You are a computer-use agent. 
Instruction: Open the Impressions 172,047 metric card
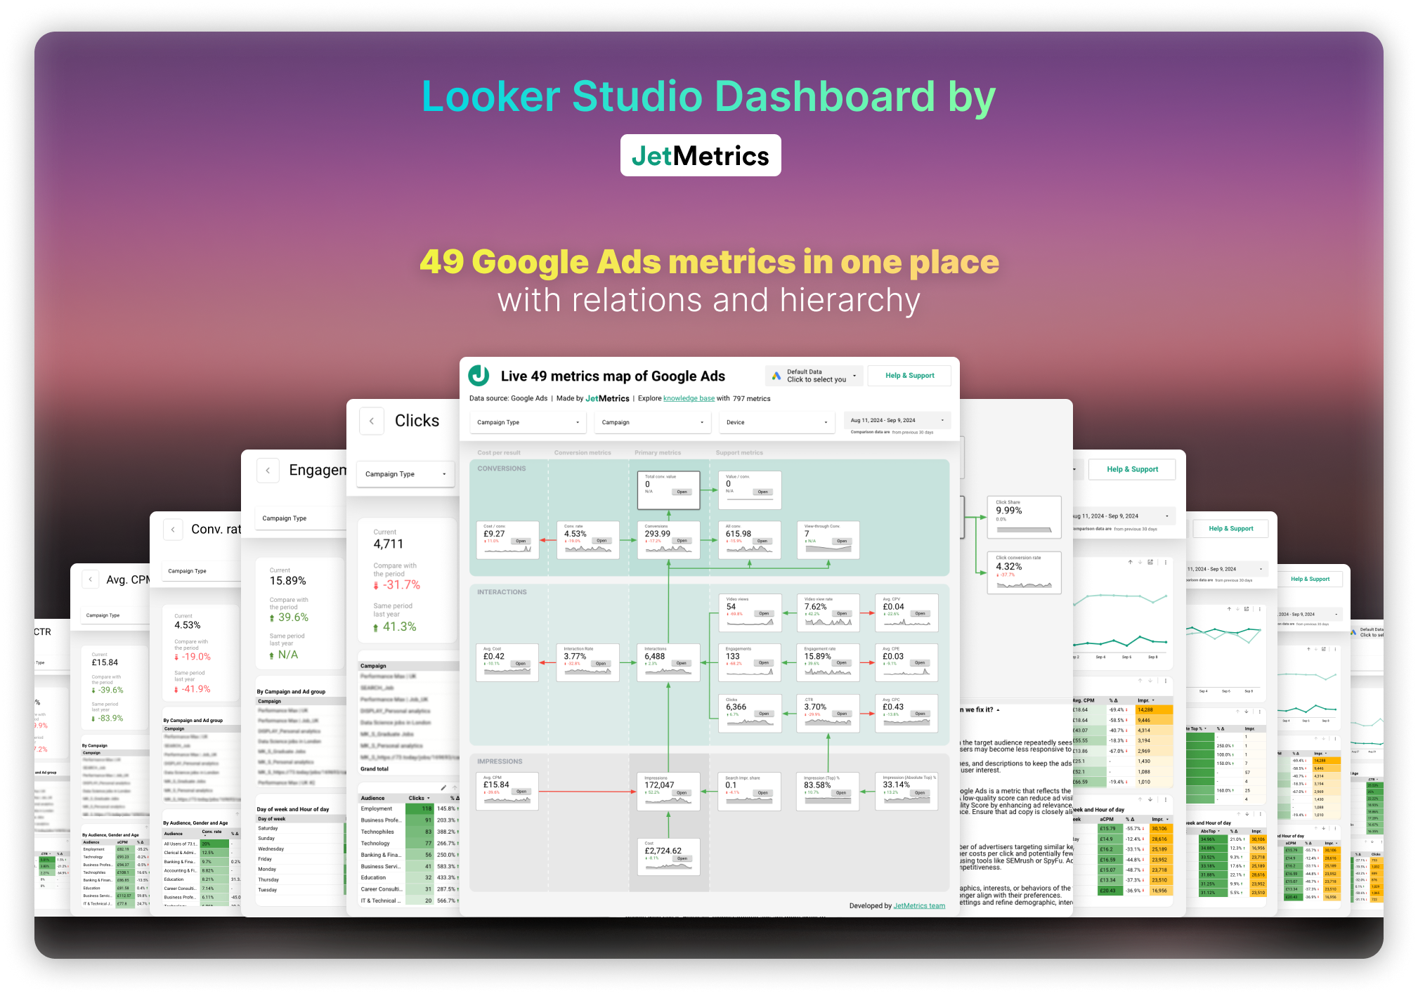click(x=681, y=793)
